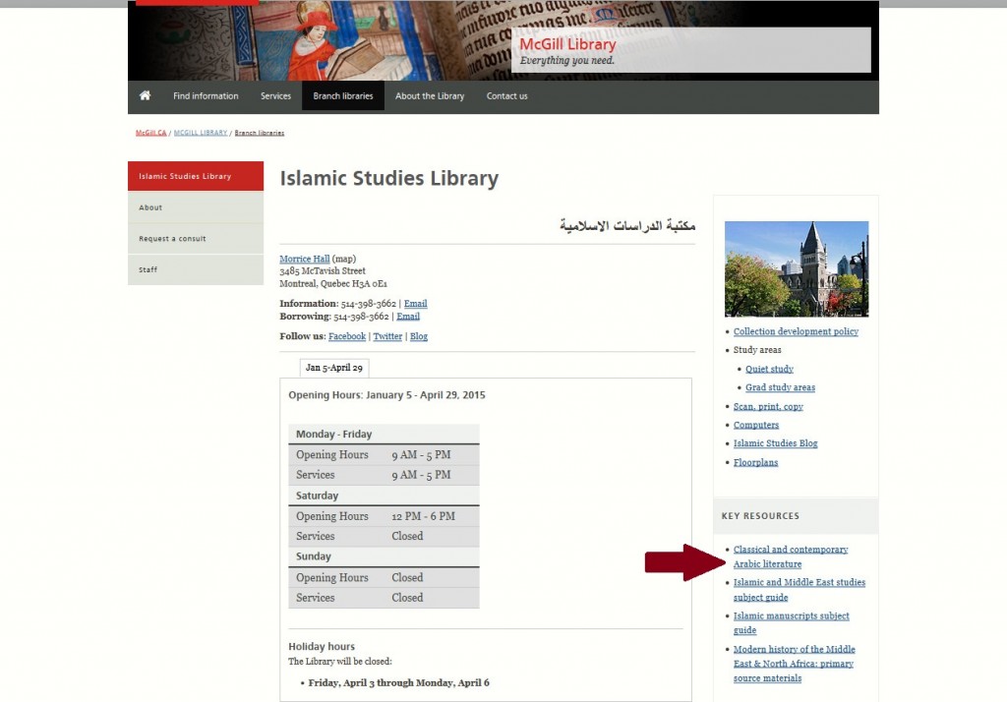This screenshot has height=702, width=1007.
Task: Click the MCGILL LIBRARY breadcrumb link
Action: pos(201,132)
